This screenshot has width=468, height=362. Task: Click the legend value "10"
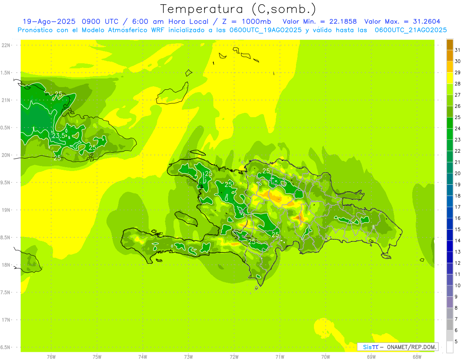(x=458, y=285)
